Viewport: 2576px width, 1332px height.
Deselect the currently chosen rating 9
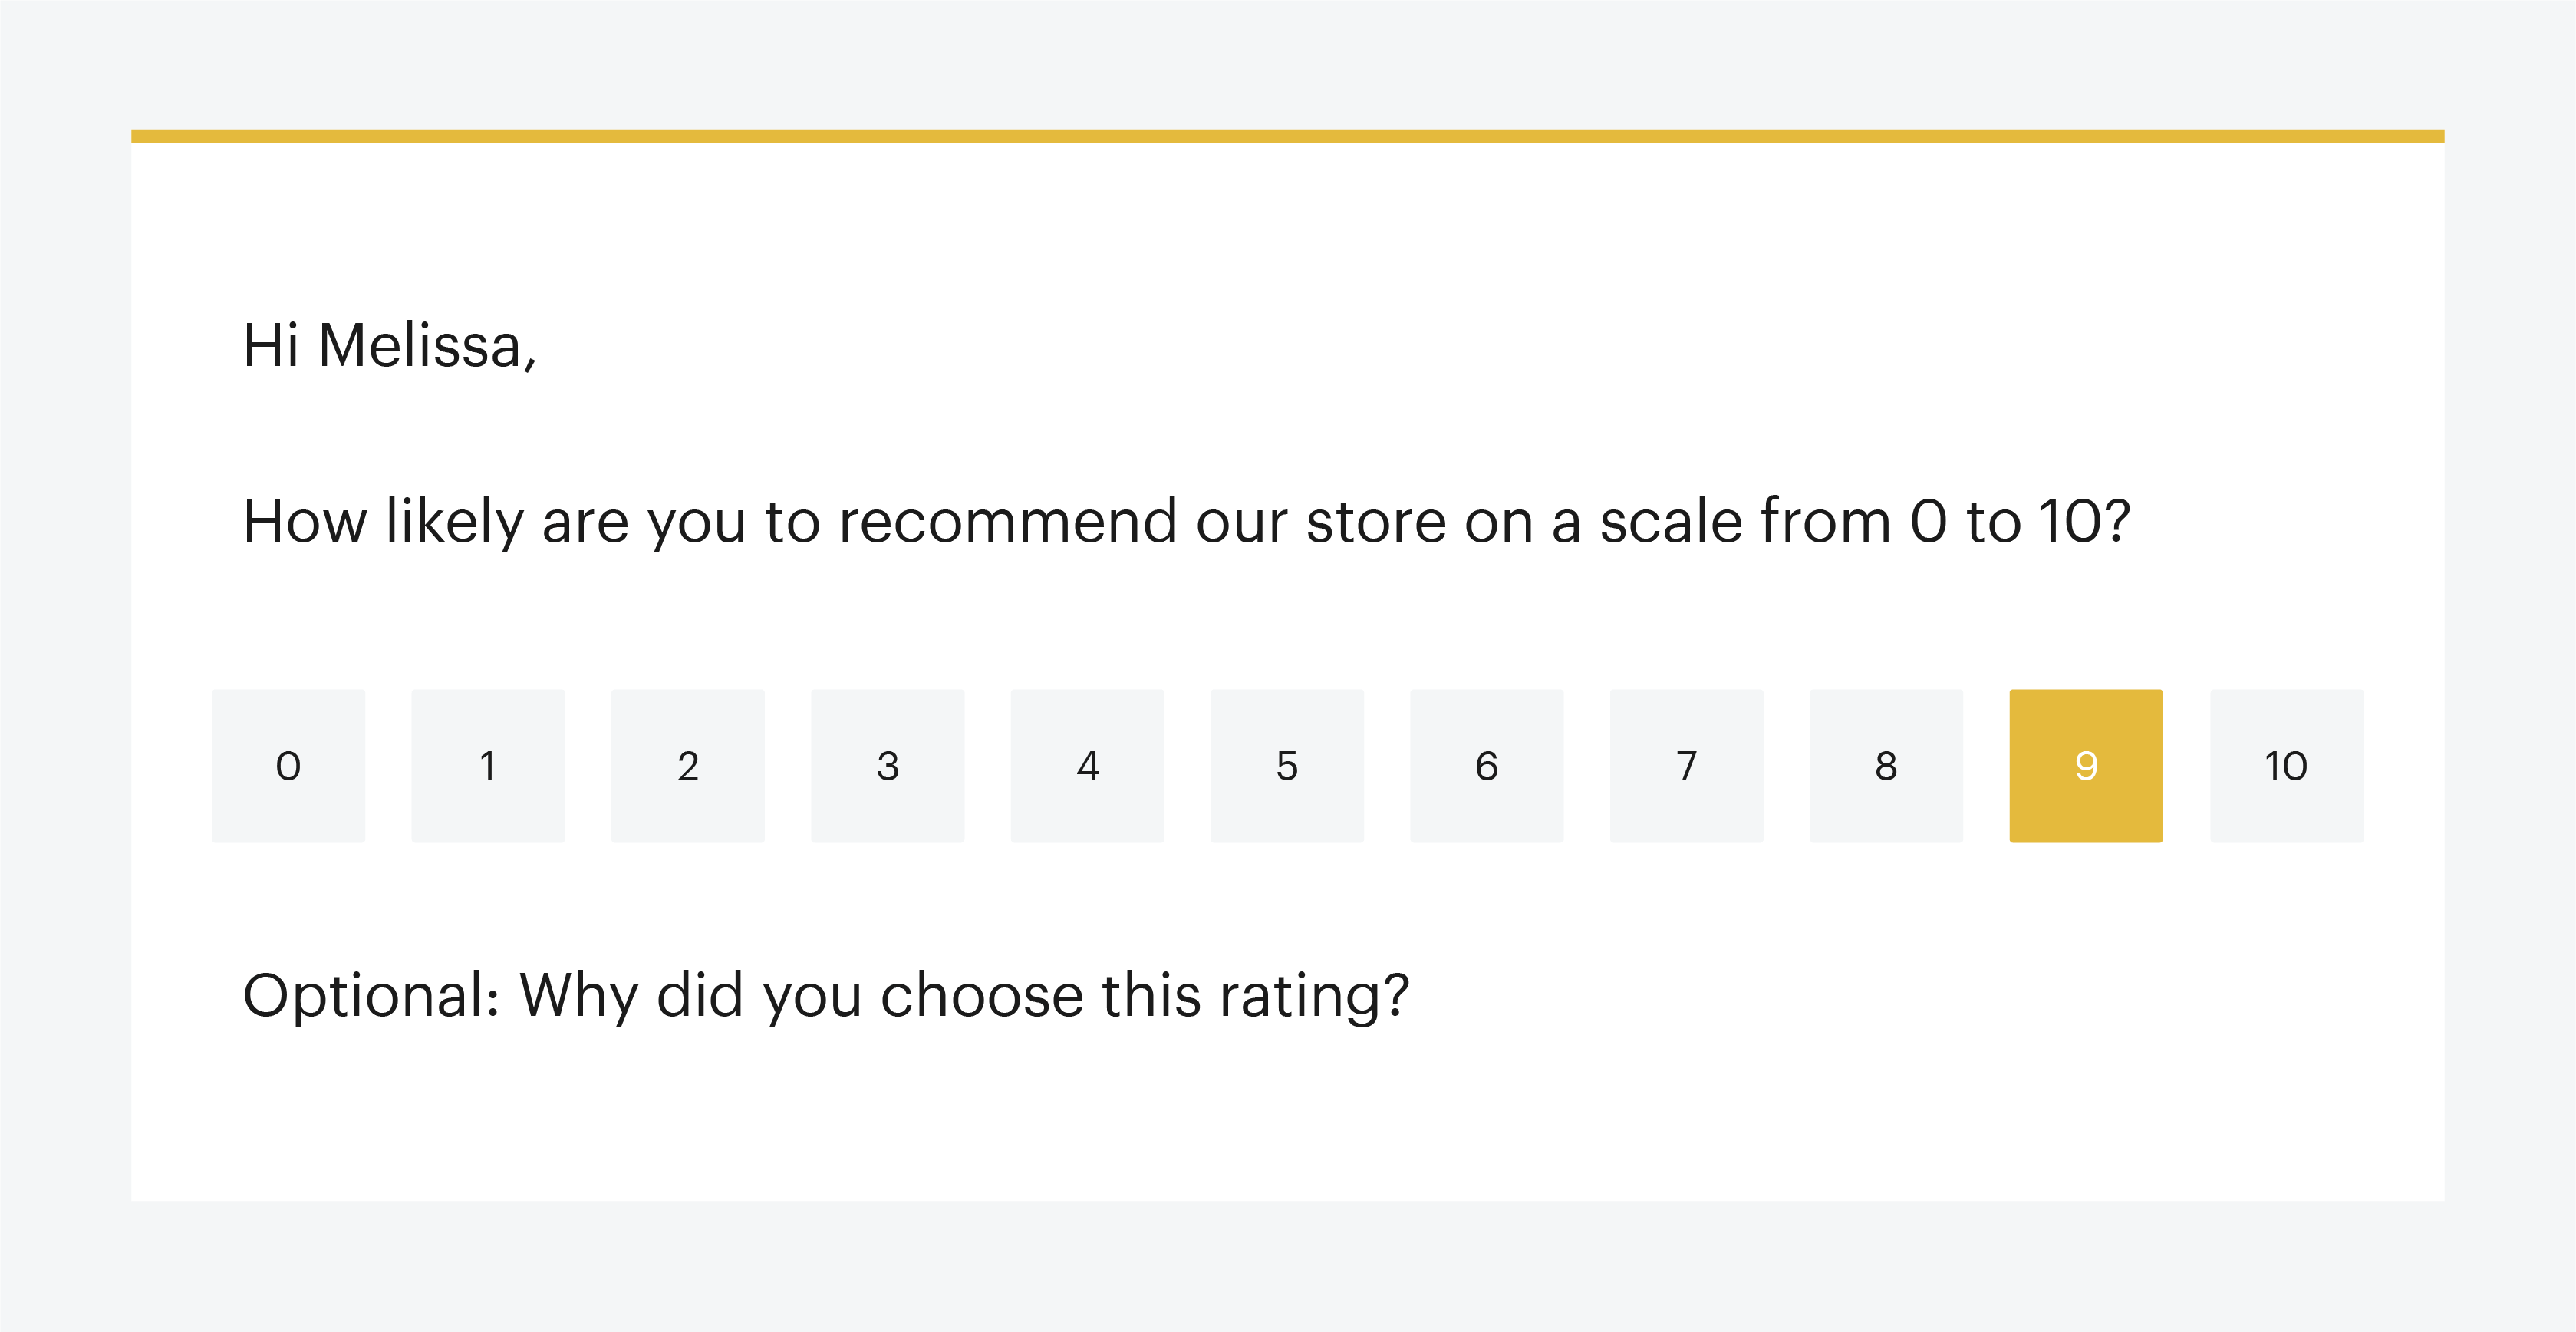[2086, 766]
